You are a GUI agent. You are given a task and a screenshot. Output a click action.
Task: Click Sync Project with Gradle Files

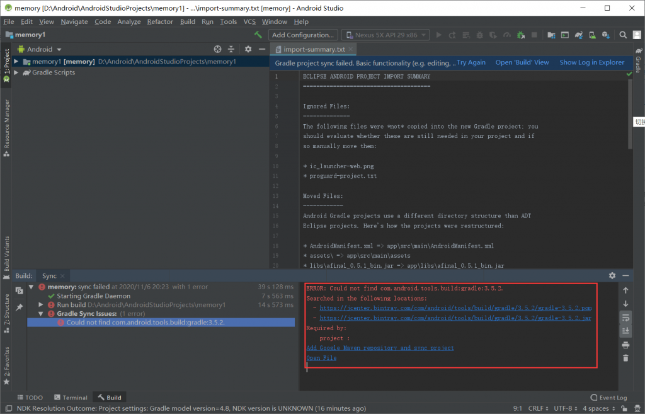tap(579, 35)
